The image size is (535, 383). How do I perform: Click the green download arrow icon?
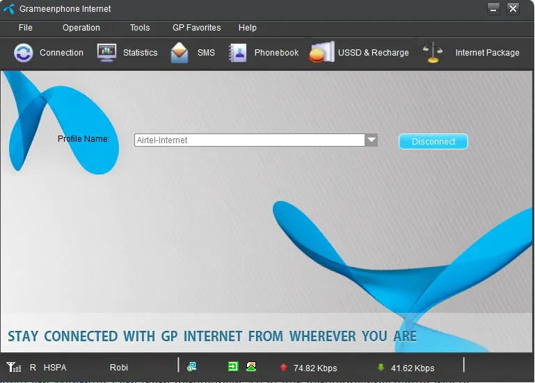(381, 367)
